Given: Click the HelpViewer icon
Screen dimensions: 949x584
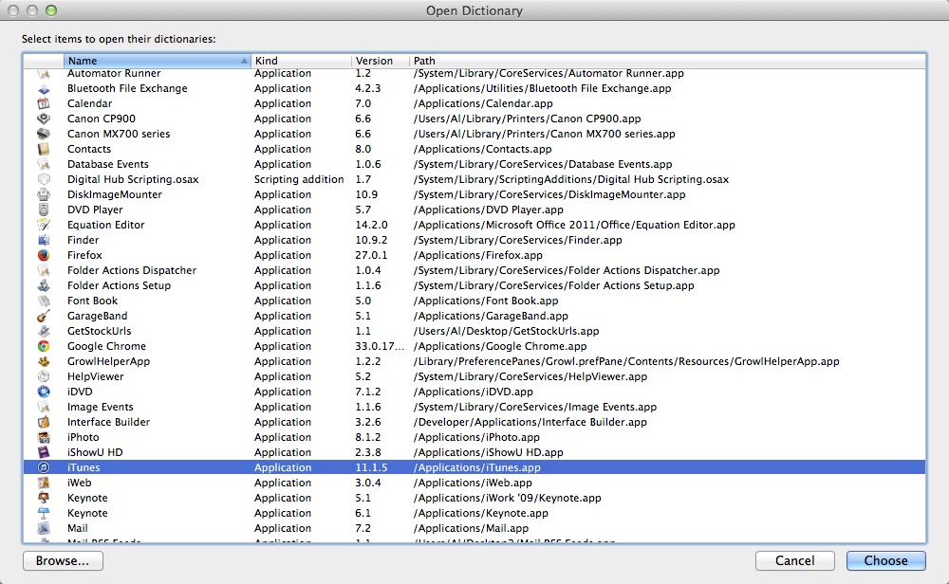Looking at the screenshot, I should (44, 376).
